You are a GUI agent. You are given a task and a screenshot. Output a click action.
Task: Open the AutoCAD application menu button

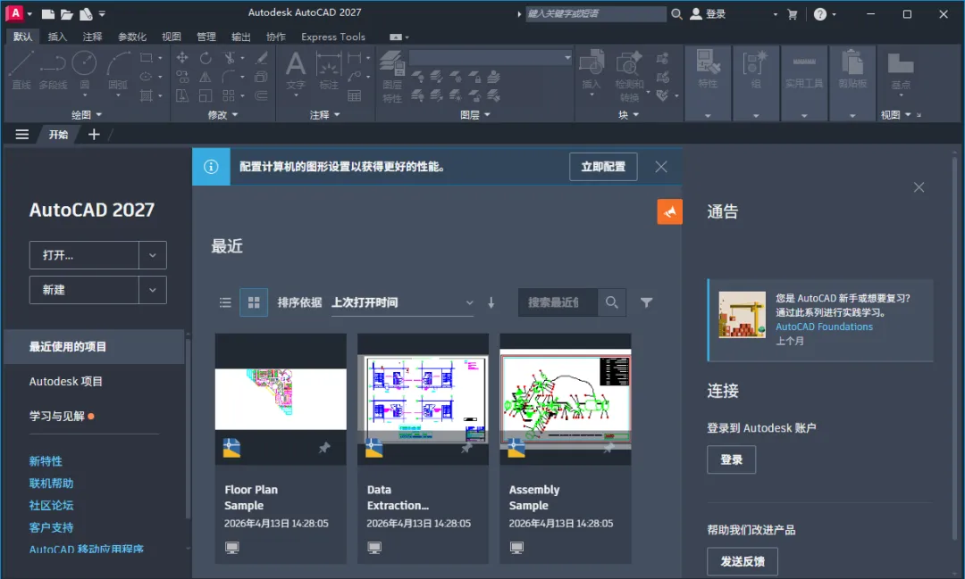19,12
